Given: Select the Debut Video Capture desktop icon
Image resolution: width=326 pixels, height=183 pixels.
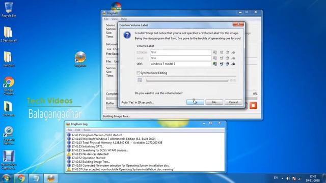Looking at the screenshot, I should (9, 160).
